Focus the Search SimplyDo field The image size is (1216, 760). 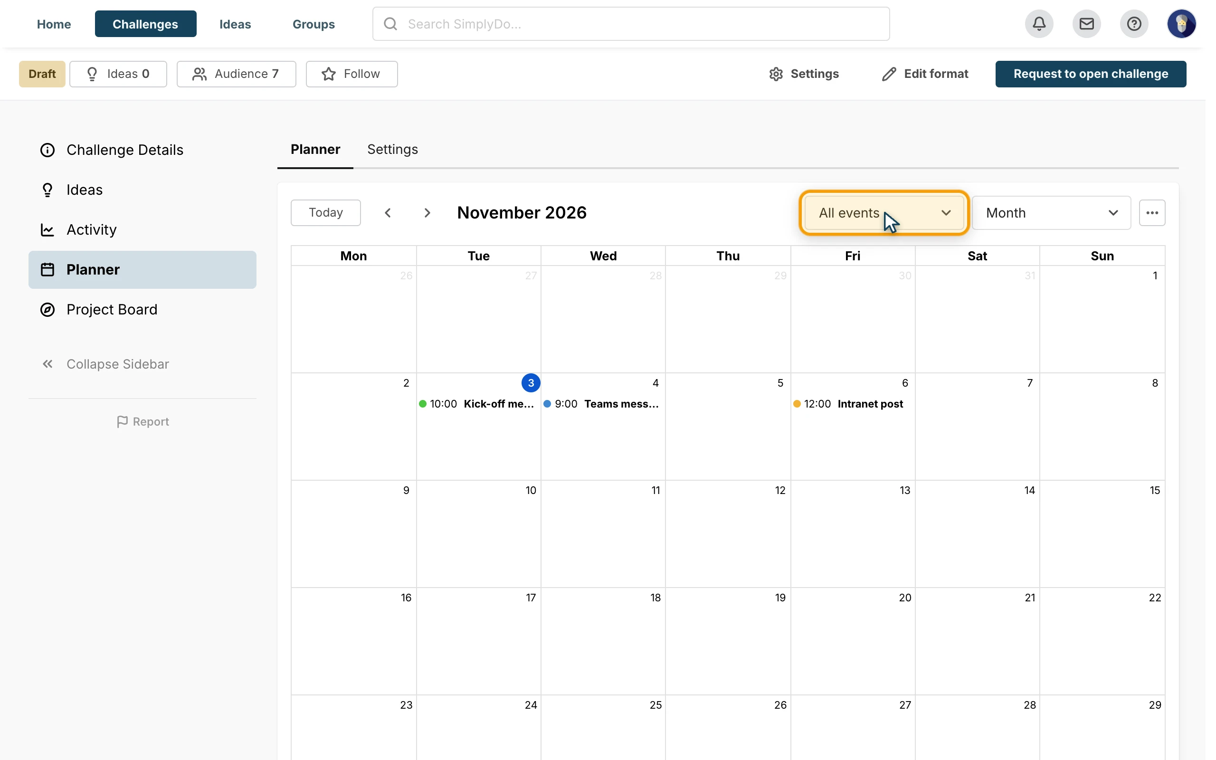(x=631, y=24)
